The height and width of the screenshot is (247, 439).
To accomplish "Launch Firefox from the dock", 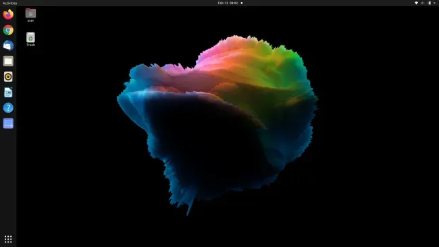I will point(8,14).
